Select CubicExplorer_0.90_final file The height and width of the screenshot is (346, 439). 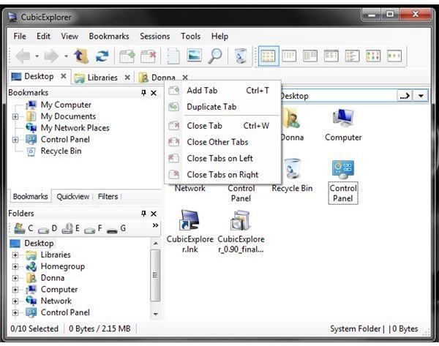241,232
